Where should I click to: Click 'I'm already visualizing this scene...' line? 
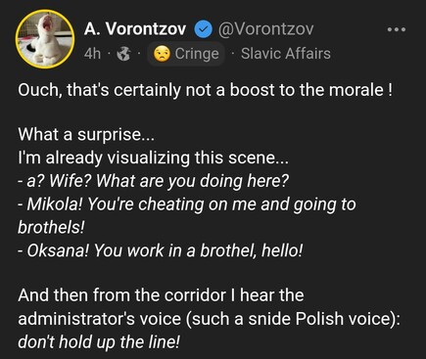[153, 157]
